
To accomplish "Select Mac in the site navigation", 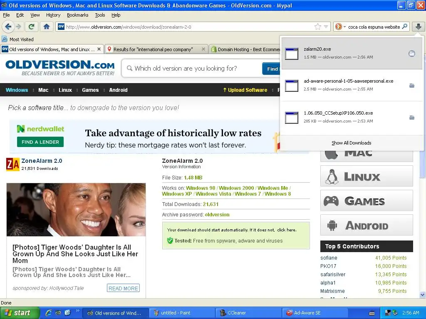I will [43, 90].
